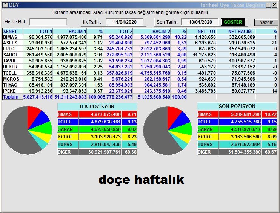Minimize the DBY window

pyautogui.click(x=268, y=5)
